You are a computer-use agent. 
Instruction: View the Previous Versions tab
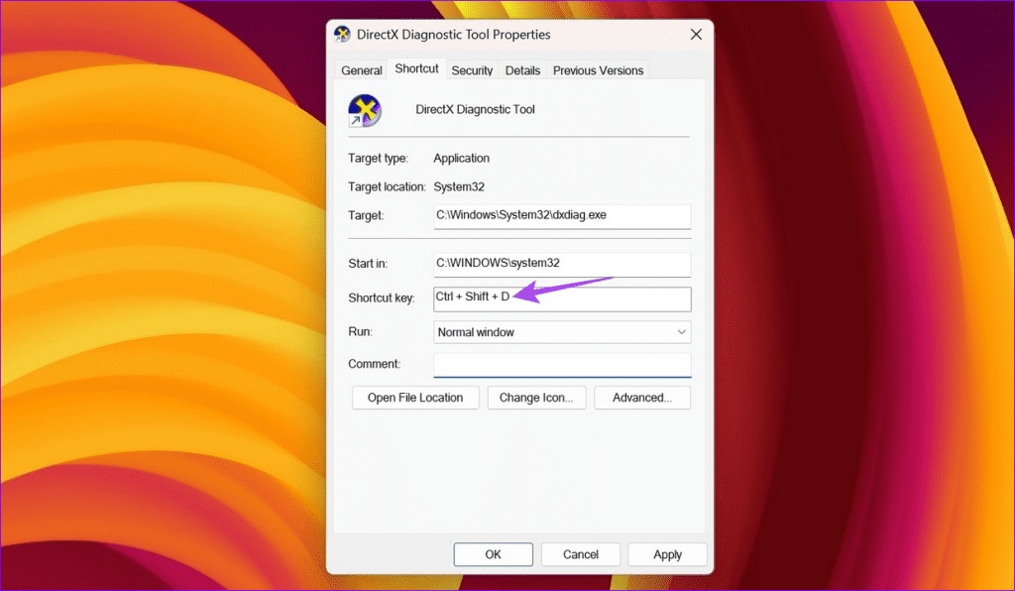pos(598,69)
